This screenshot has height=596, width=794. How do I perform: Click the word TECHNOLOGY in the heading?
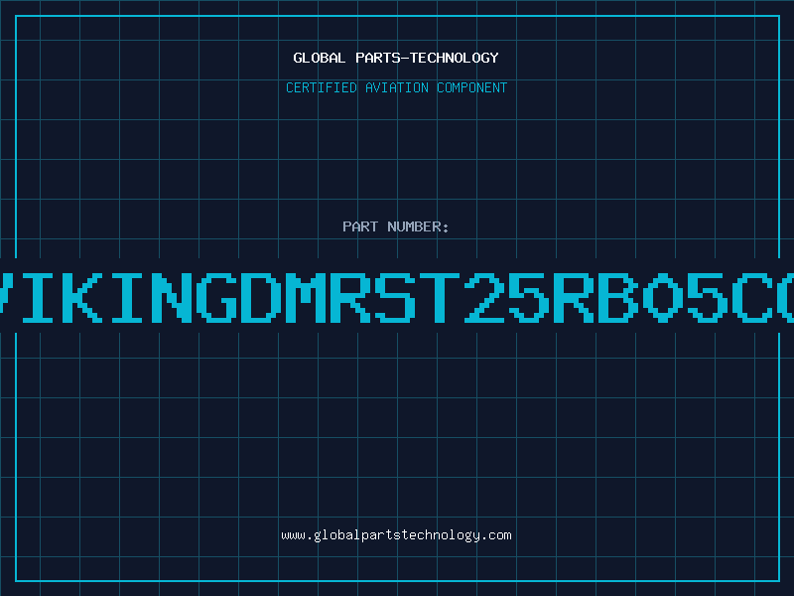click(455, 58)
